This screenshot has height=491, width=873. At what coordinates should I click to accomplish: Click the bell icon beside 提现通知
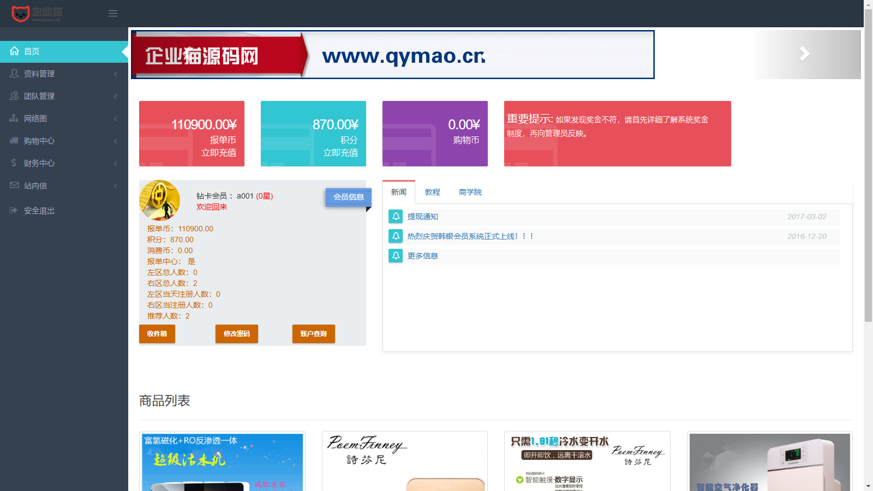pyautogui.click(x=396, y=217)
